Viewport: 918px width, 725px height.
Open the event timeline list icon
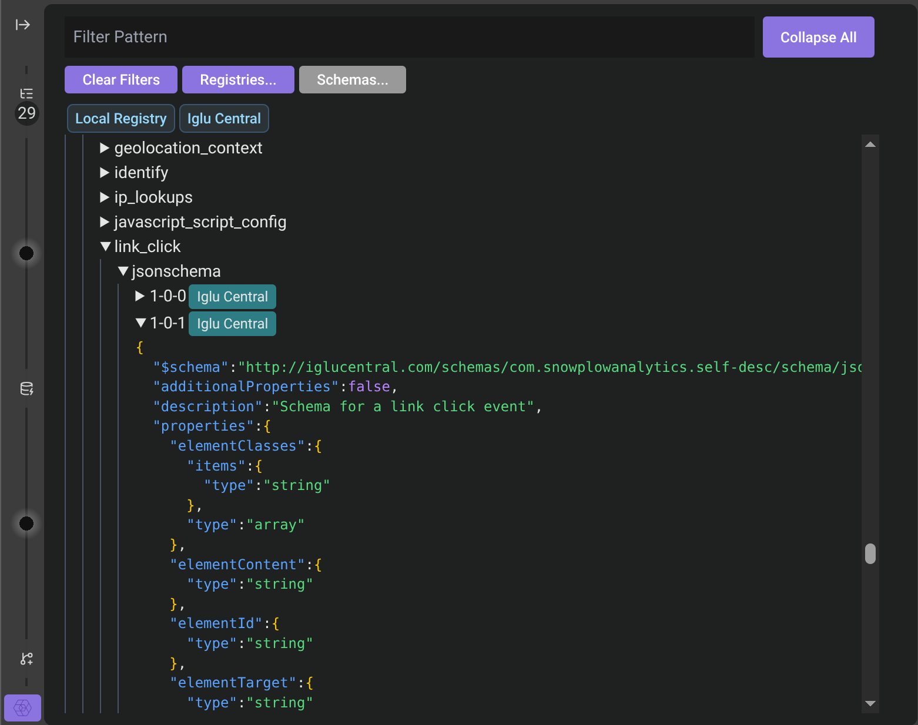point(26,93)
